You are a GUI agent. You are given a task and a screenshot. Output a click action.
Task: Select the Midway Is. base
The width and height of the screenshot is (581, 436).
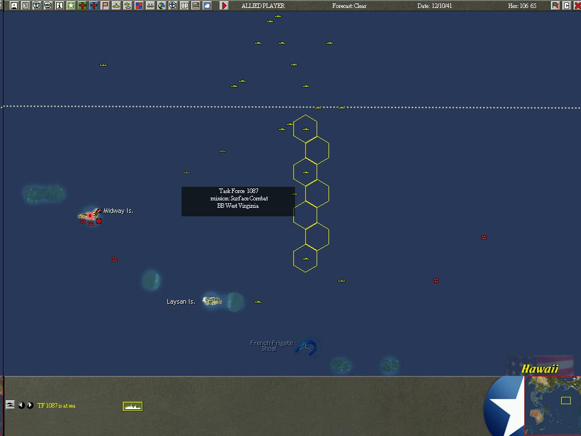point(90,215)
